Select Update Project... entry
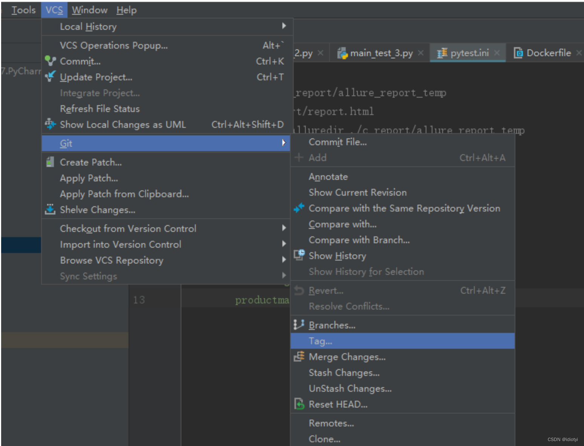 pos(166,77)
